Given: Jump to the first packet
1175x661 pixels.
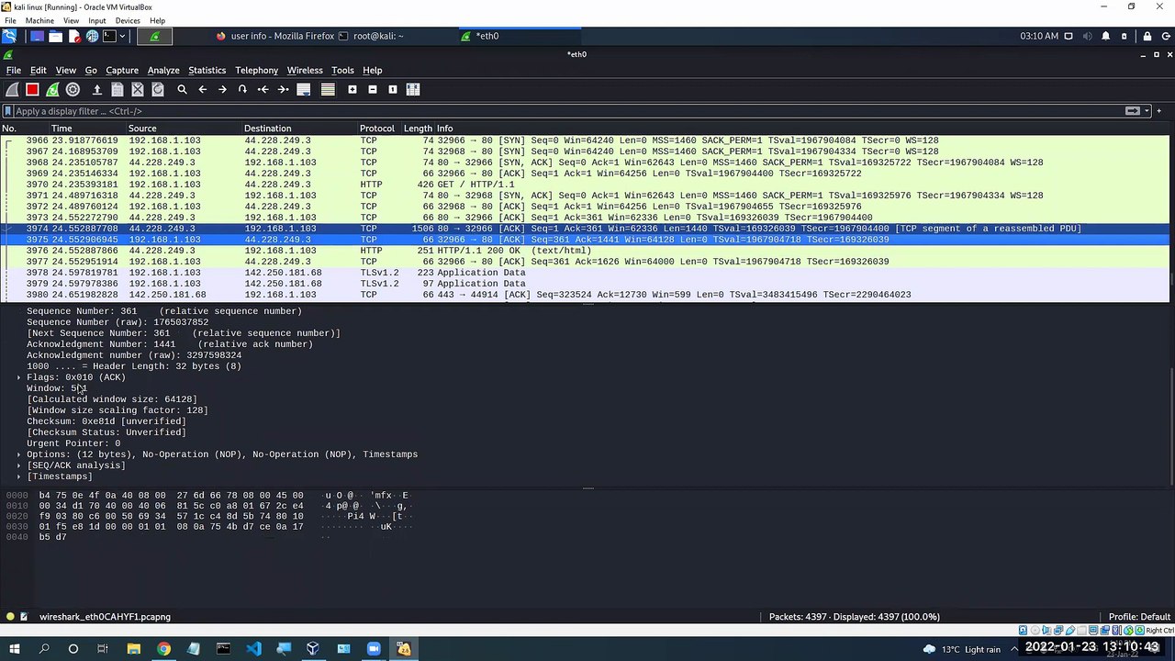Looking at the screenshot, I should pyautogui.click(x=263, y=89).
